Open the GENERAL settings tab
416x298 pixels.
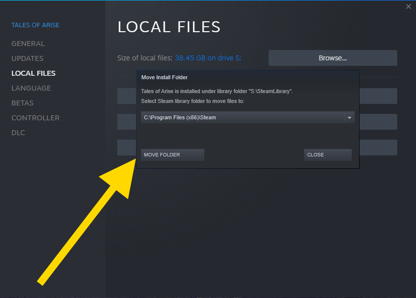28,44
